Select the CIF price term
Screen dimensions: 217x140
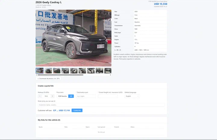coord(71,96)
